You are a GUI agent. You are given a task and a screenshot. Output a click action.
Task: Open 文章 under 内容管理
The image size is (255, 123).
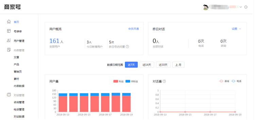click(16, 57)
